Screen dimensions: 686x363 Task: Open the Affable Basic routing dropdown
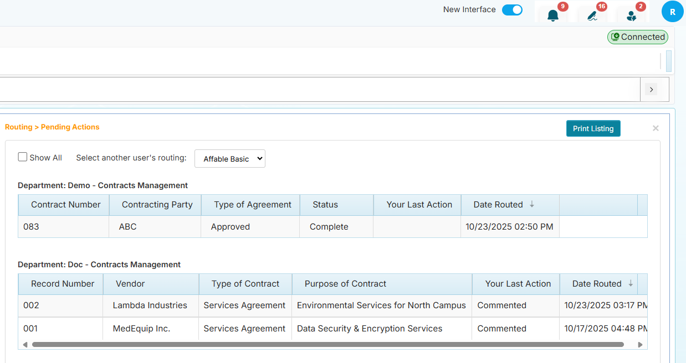click(x=229, y=158)
